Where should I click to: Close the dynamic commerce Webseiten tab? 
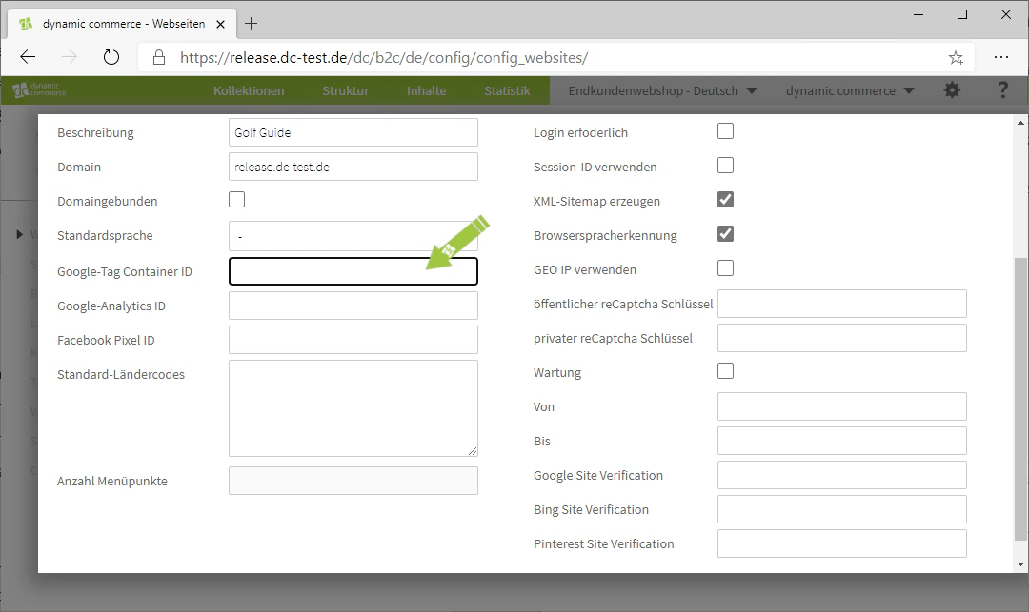(220, 24)
